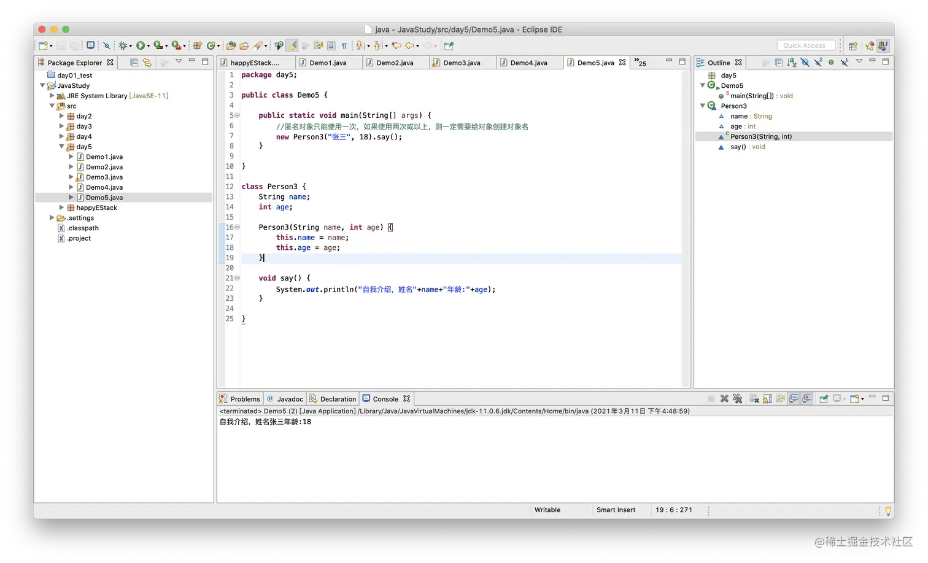Viewport: 928px width, 563px height.
Task: Switch to the Javadoc tab
Action: 285,399
